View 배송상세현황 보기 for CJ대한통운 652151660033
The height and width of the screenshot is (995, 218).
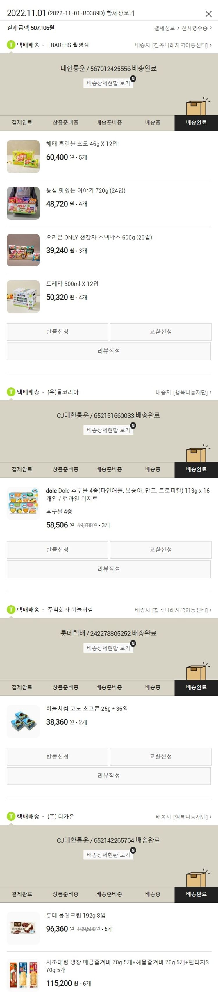point(108,430)
